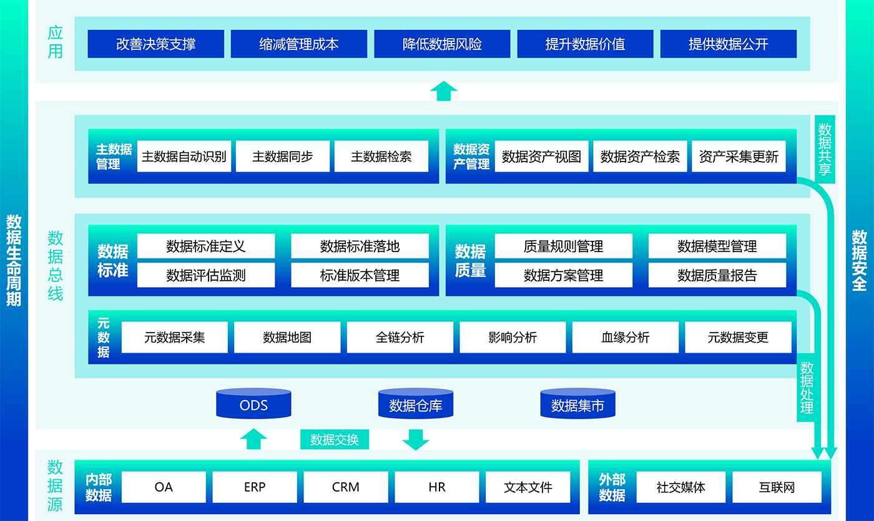The image size is (874, 521).
Task: Select 数据质量报告 item
Action: (717, 275)
